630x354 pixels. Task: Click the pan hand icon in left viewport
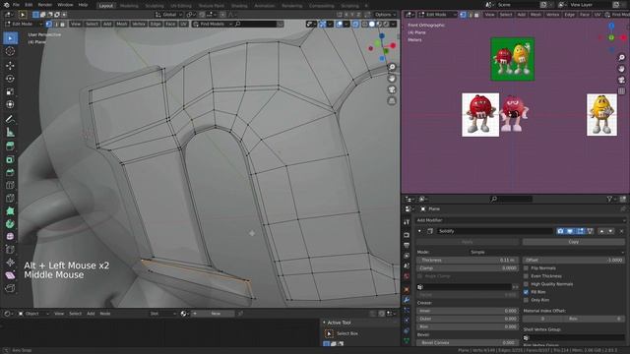coord(392,79)
